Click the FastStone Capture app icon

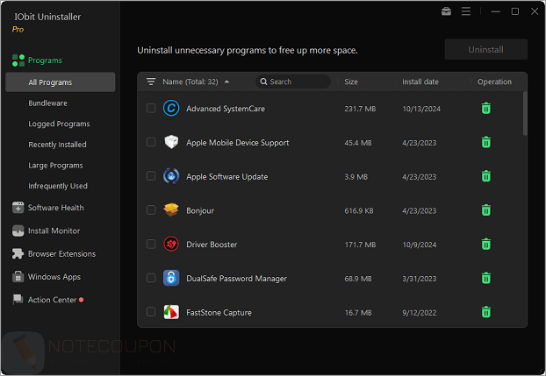171,312
